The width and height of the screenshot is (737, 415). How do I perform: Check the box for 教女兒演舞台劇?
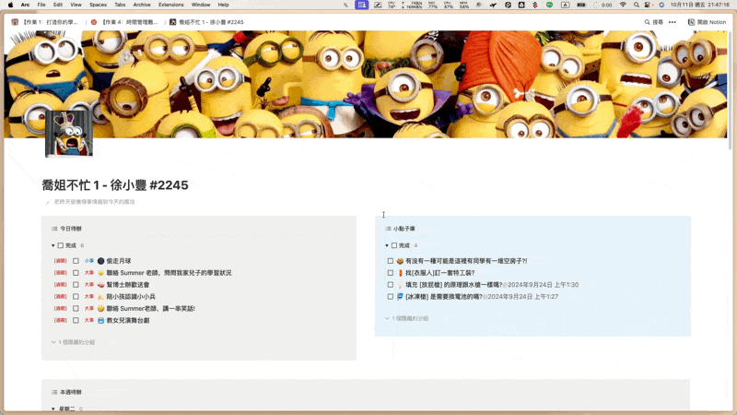click(76, 320)
